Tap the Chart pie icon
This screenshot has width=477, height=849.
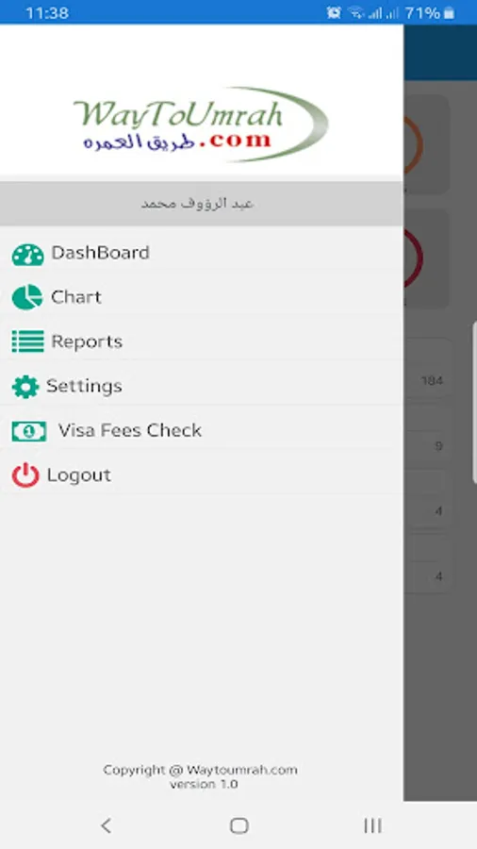pos(27,297)
